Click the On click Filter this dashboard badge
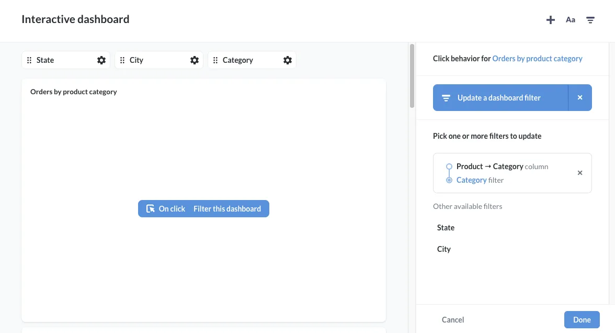This screenshot has width=615, height=333. click(x=203, y=209)
